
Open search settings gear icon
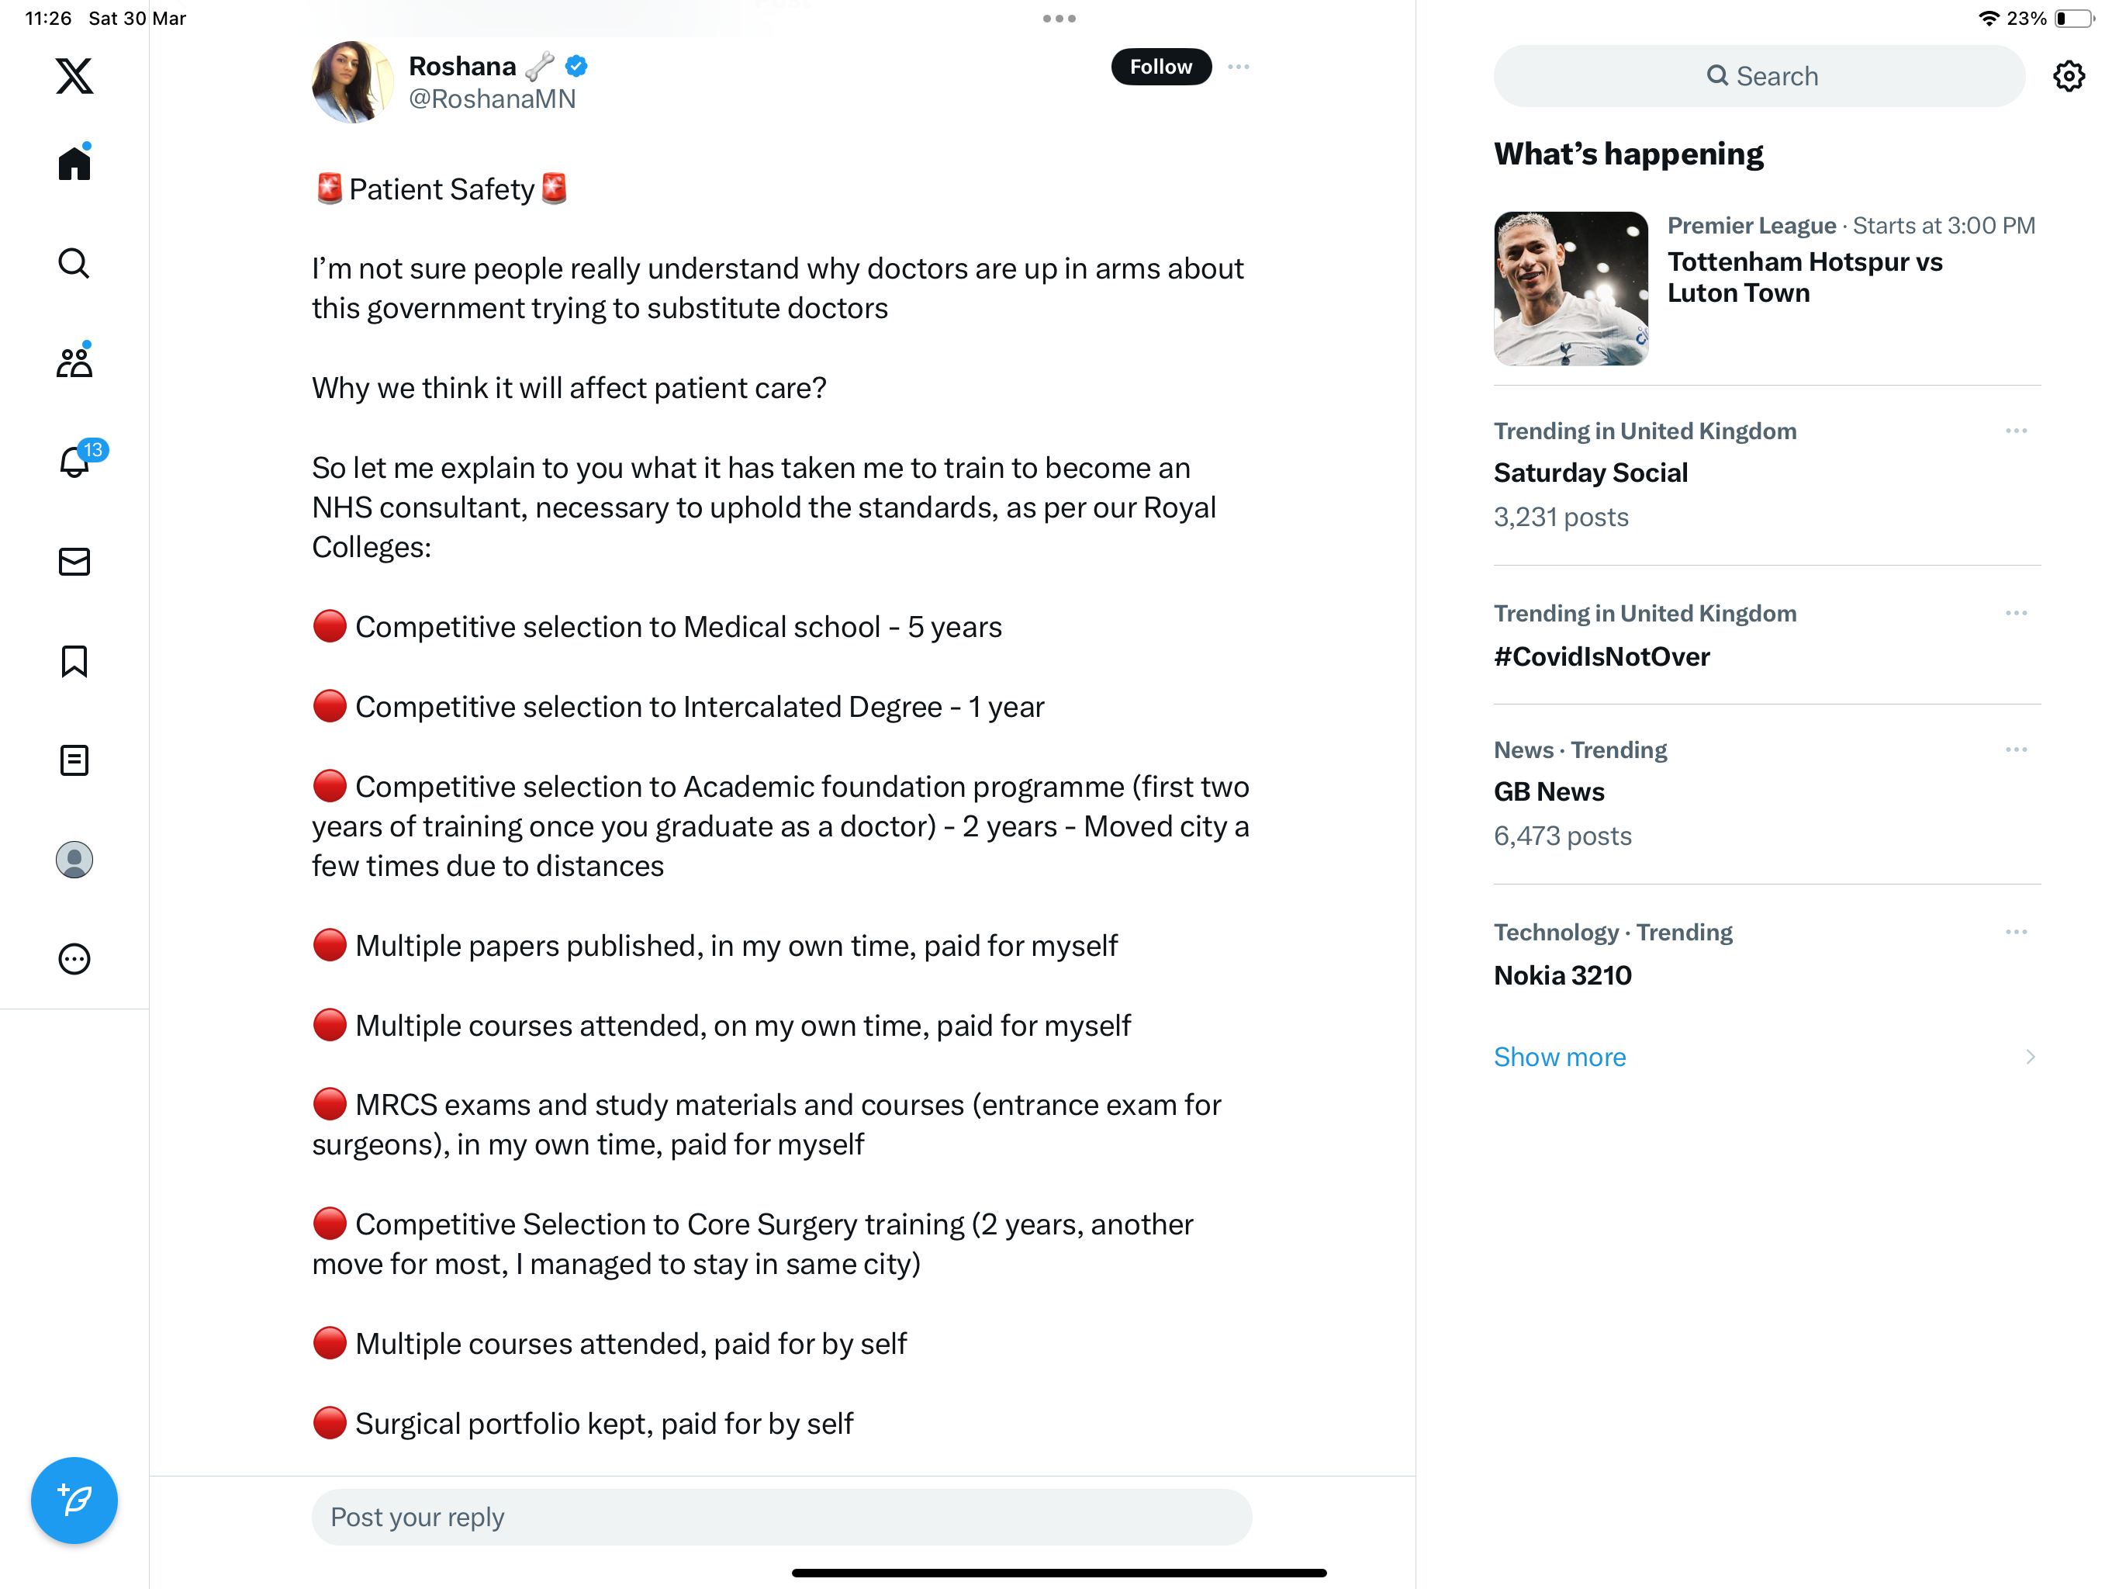[2069, 76]
